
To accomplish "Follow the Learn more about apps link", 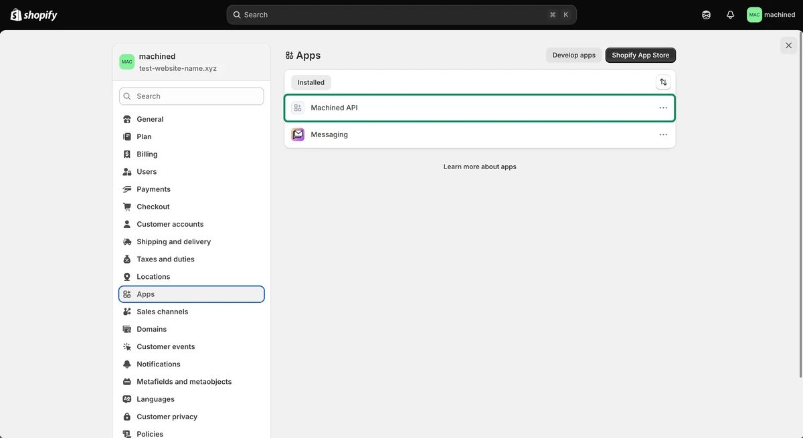I will [x=480, y=167].
